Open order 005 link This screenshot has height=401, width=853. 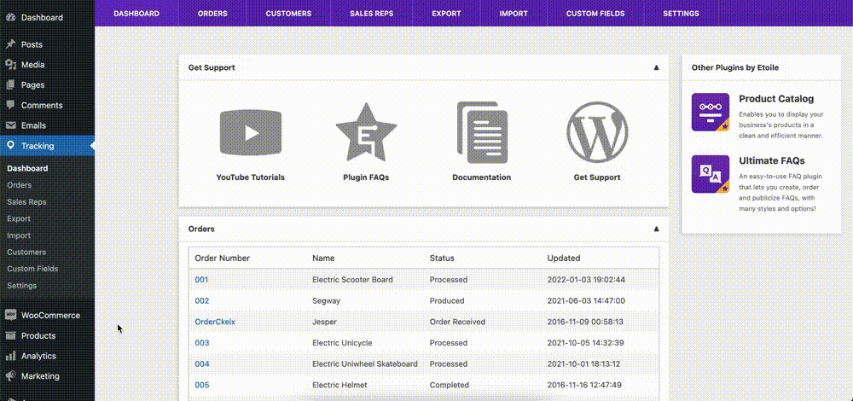202,386
